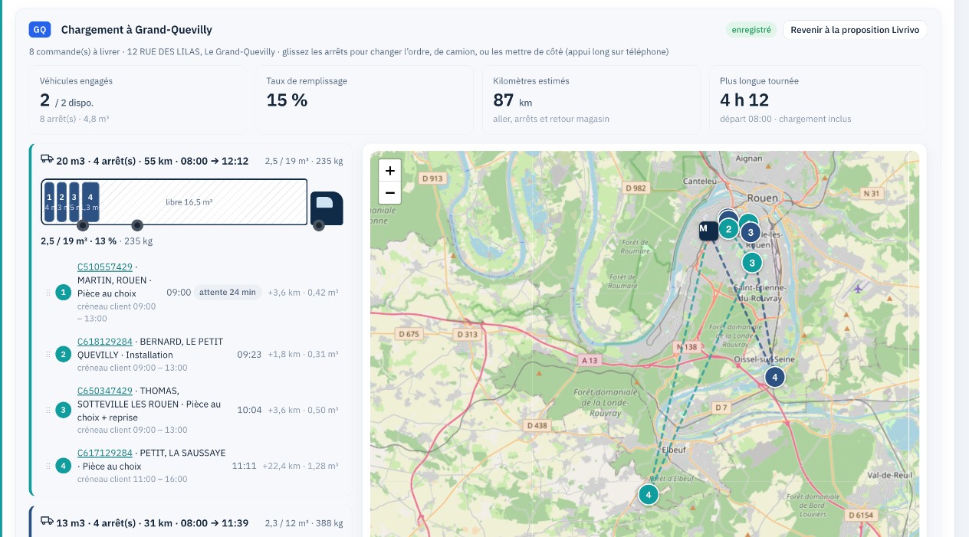Viewport: 969px width, 537px height.
Task: Click load block 4 in truck diagram
Action: 90,202
